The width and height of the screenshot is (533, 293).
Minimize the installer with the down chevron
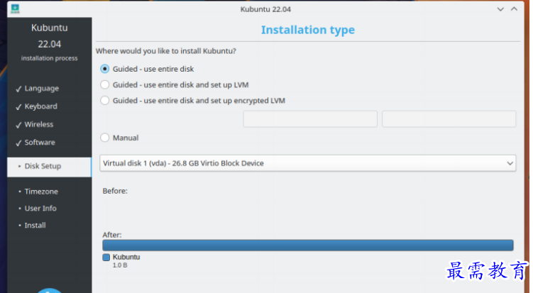point(500,9)
